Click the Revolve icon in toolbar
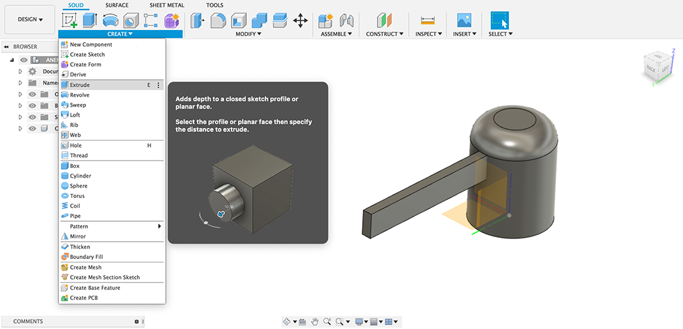The width and height of the screenshot is (683, 329). pos(111,21)
